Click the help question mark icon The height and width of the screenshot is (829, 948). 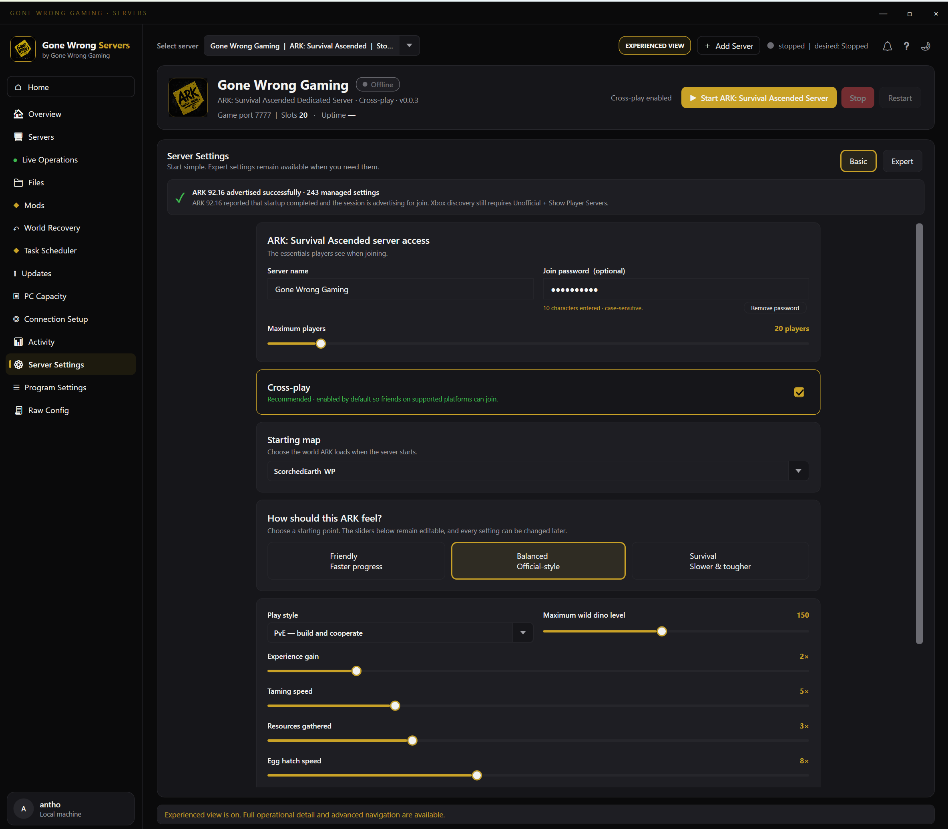click(906, 46)
